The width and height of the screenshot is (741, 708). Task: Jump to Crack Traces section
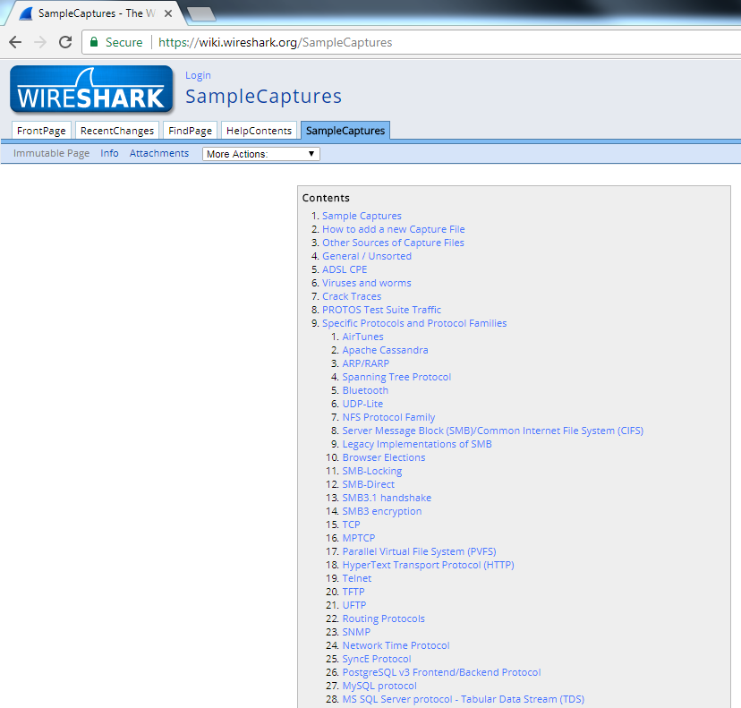tap(352, 296)
